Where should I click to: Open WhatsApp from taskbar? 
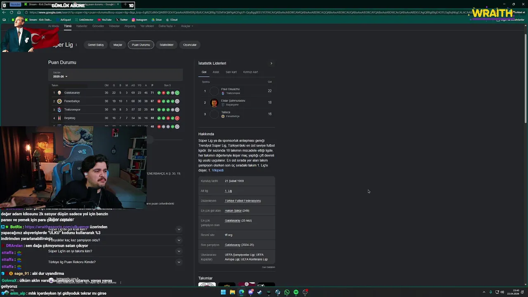coord(287,292)
